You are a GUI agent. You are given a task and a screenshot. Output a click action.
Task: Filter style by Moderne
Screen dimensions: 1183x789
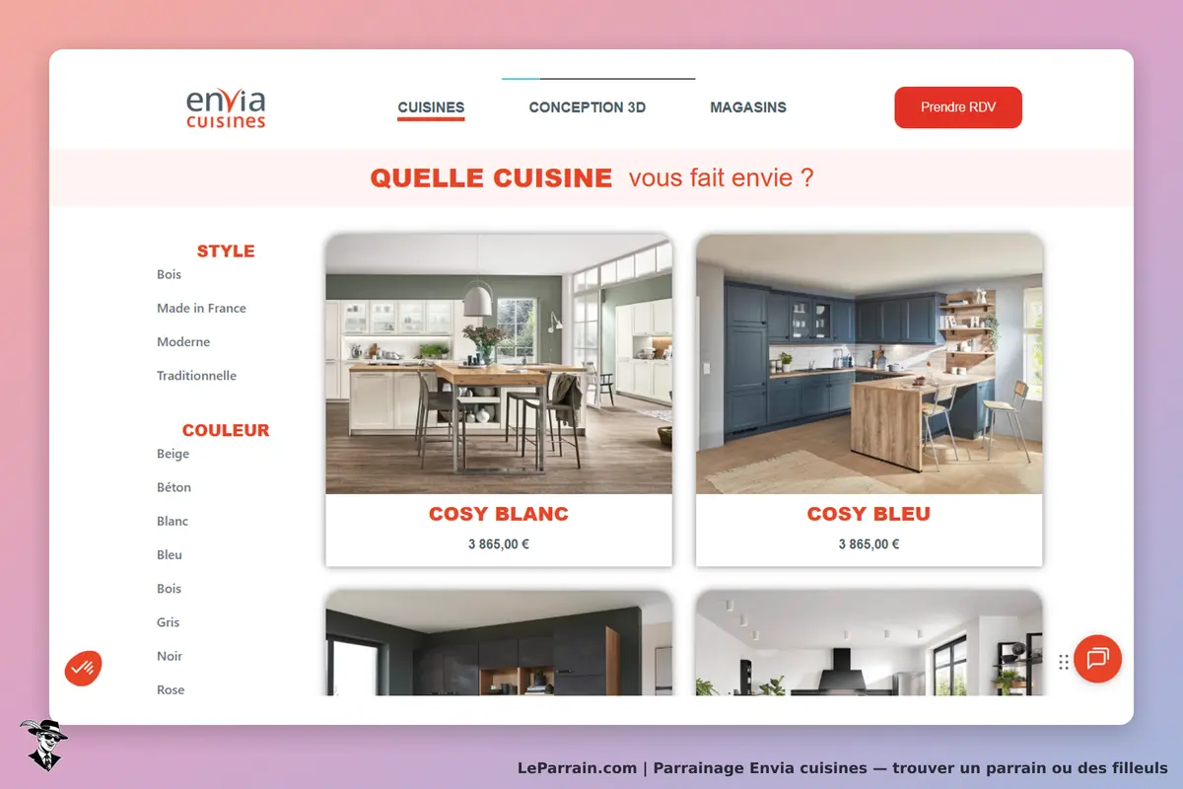coord(183,341)
